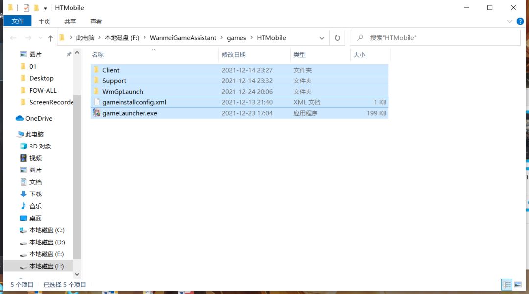
Task: Expand the ribbon with the chevron
Action: (x=509, y=21)
